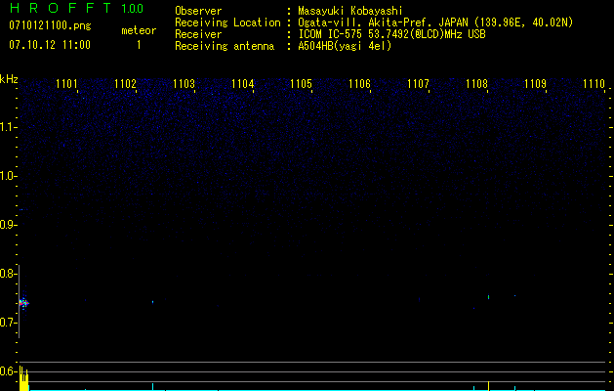Click the Receiver field label
The width and height of the screenshot is (614, 391).
(x=198, y=34)
